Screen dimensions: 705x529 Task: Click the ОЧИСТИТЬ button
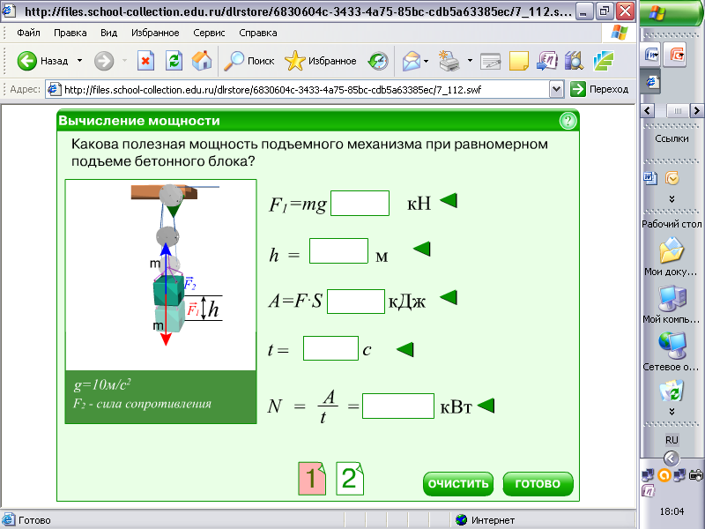point(457,483)
